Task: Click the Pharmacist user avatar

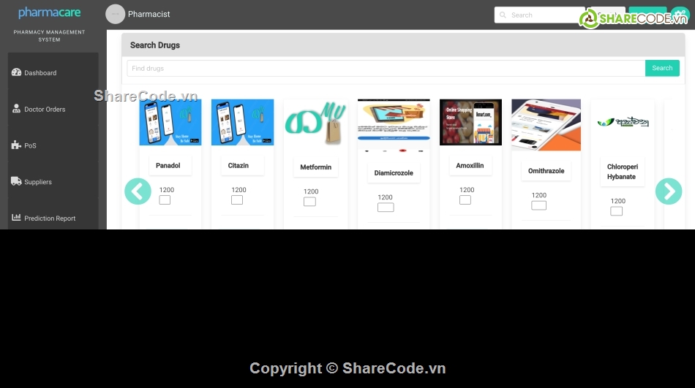Action: point(115,14)
